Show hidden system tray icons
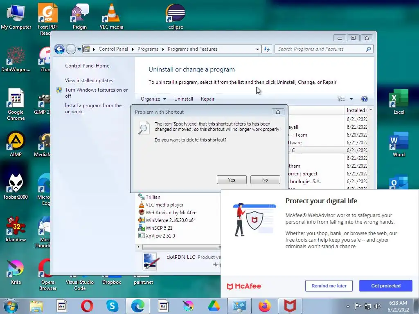This screenshot has width=419, height=314. point(348,306)
